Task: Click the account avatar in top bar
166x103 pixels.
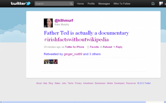Action: (161, 4)
